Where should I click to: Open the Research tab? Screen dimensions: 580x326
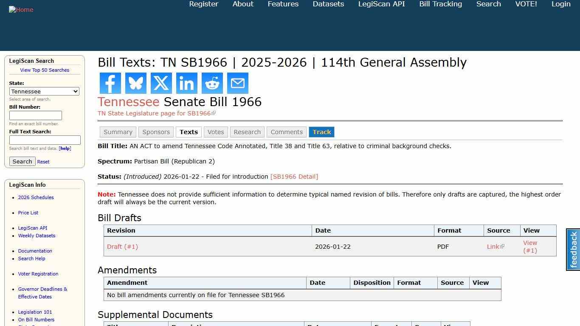(247, 132)
